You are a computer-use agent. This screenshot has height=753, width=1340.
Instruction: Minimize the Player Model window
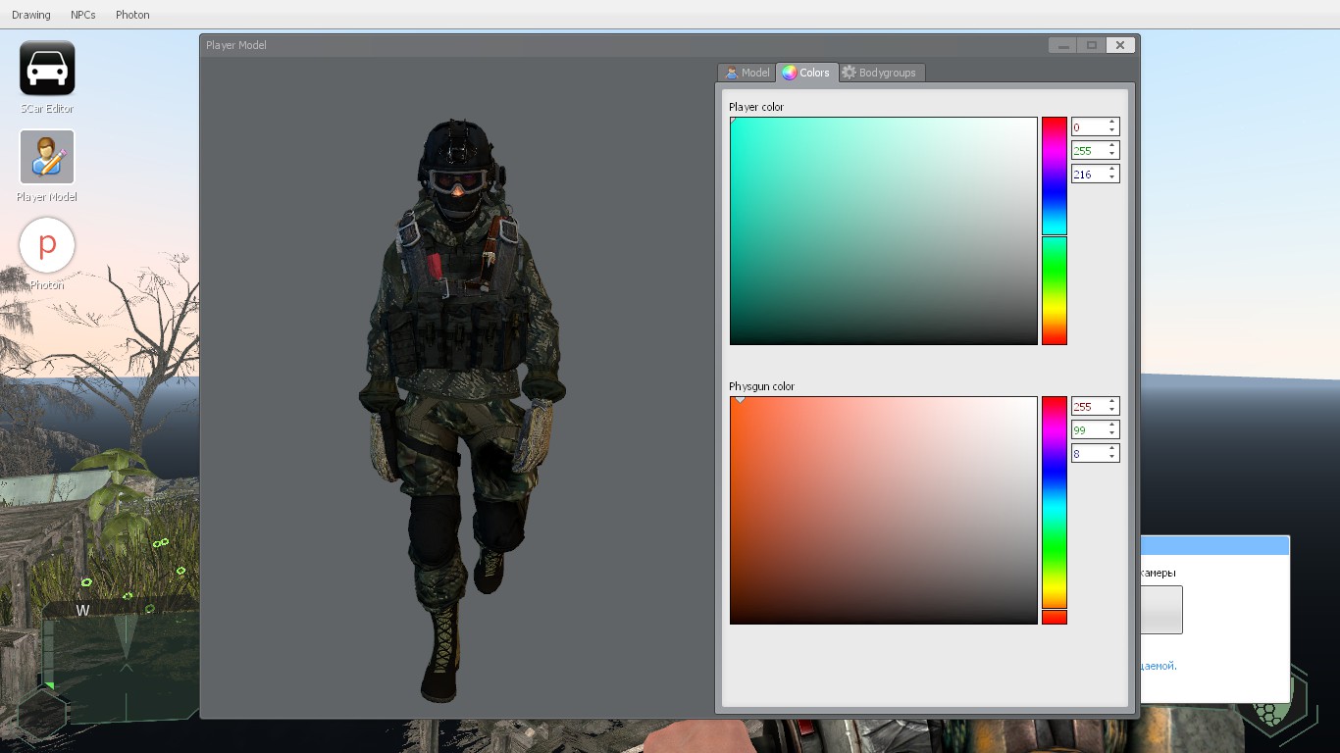click(1062, 45)
